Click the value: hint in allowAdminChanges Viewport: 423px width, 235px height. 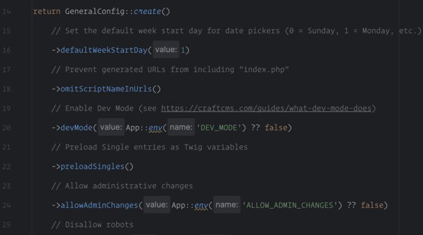coord(157,205)
